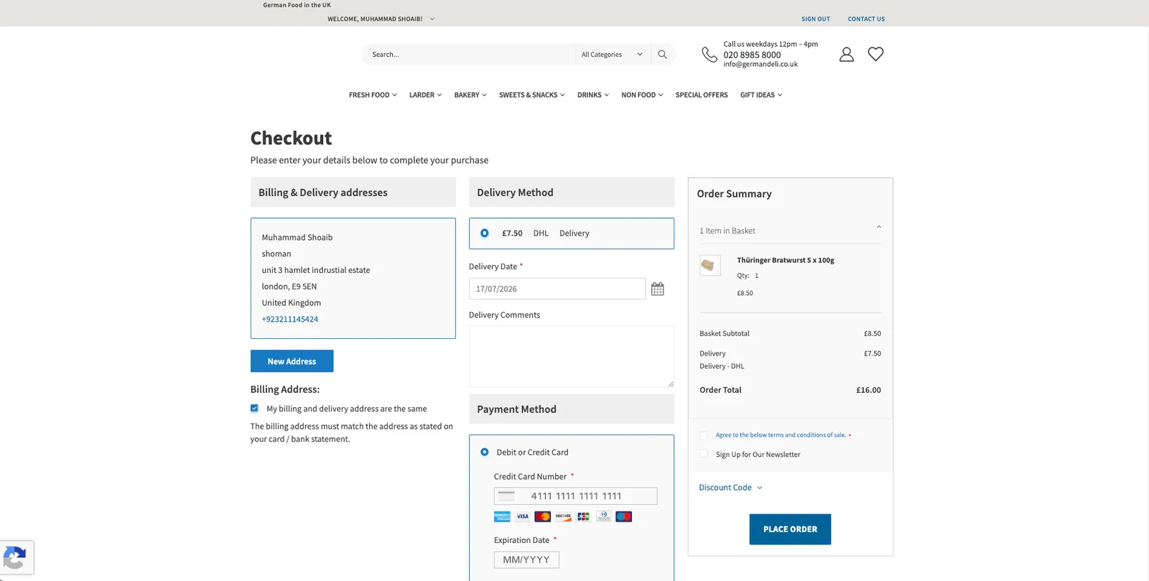Viewport: 1149px width, 581px height.
Task: Open the Sweets & Snacks menu
Action: pyautogui.click(x=532, y=95)
